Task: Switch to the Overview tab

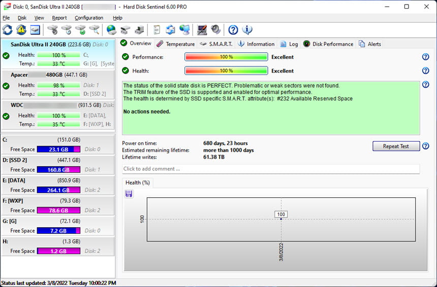Action: click(x=136, y=44)
